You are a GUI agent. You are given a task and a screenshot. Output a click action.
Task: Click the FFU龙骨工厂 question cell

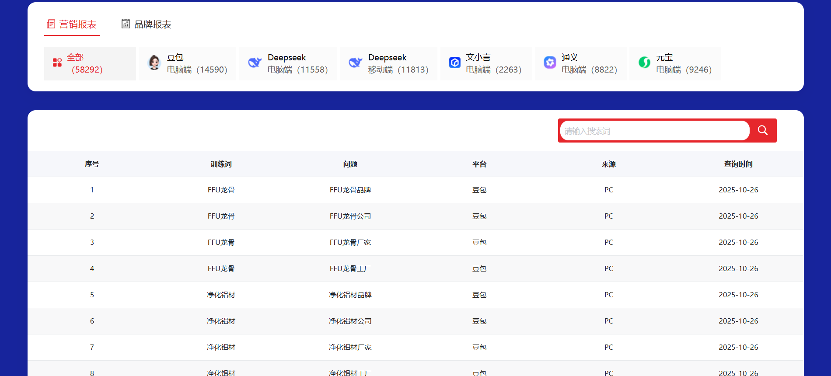(x=350, y=268)
